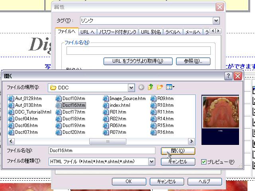
Task: Click the file list scroll right arrow
Action: tap(191, 141)
